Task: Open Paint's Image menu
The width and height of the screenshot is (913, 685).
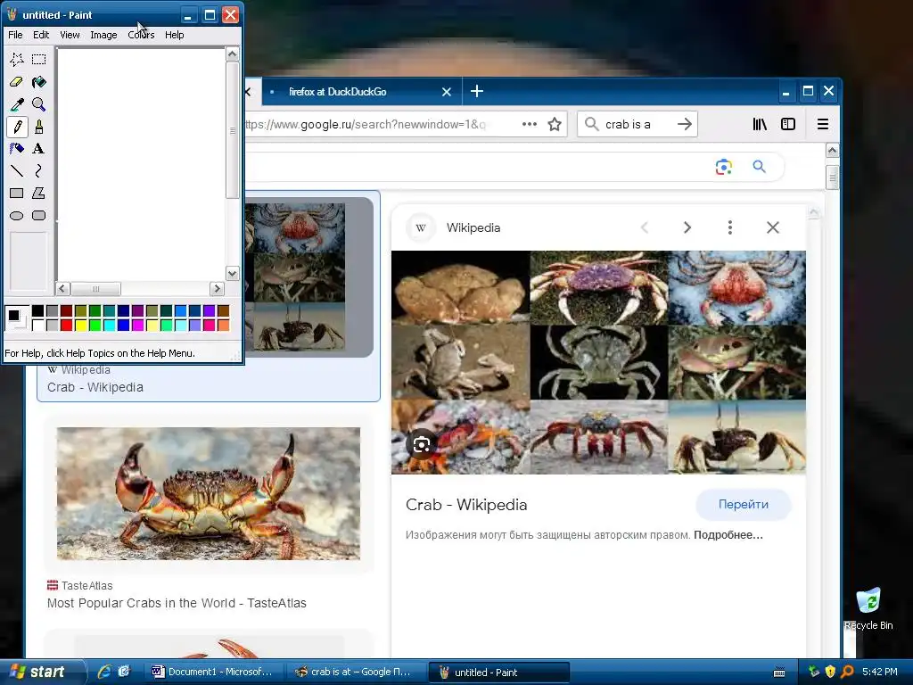Action: pos(103,35)
